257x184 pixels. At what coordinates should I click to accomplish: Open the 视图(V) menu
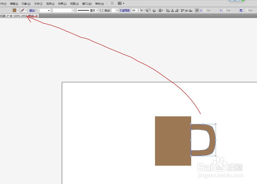(75, 4)
